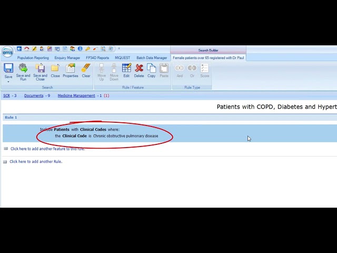This screenshot has height=253, width=337.
Task: Click here to add another Rule
Action: pos(36,162)
